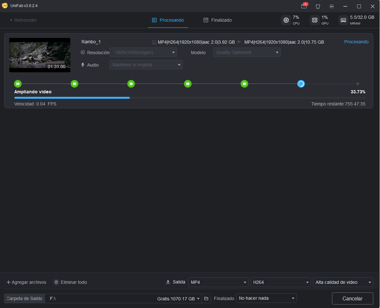Viewport: 380px width, 308px height.
Task: Click the Procesando tab icon
Action: click(154, 20)
